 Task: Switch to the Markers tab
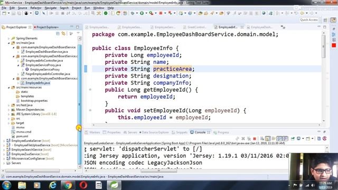(93, 132)
